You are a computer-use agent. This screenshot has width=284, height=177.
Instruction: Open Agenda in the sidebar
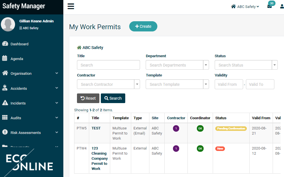click(17, 59)
